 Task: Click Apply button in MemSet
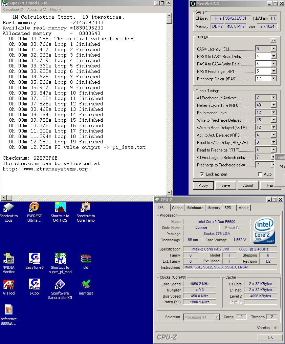[x=203, y=185]
